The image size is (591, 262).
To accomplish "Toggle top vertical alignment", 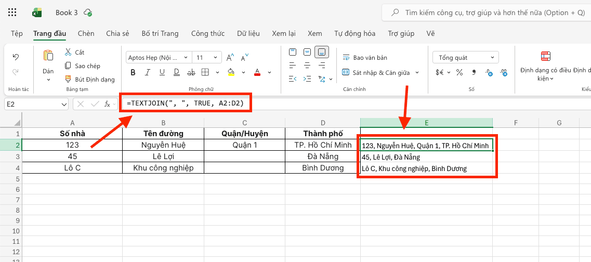I will 293,51.
